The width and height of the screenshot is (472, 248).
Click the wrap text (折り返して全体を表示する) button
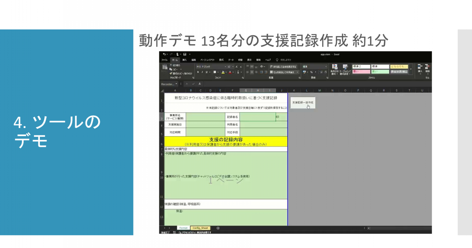[x=283, y=67]
